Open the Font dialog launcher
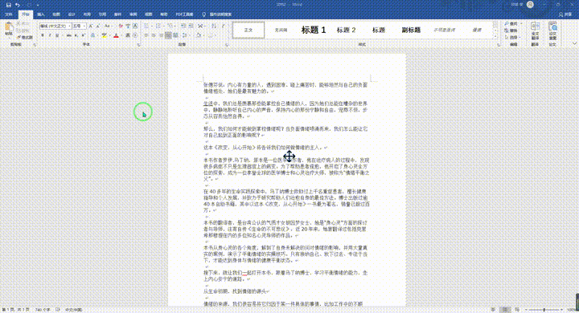Image resolution: width=579 pixels, height=313 pixels. (x=138, y=45)
